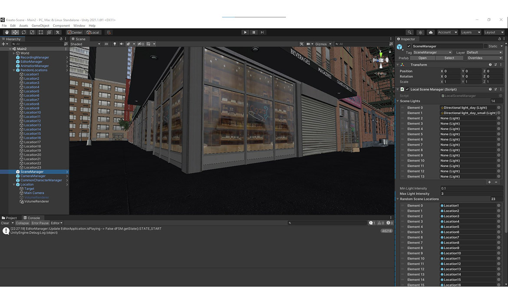Select the Hand tool in the toolbar
Screen dimensions: 508x304
click(7, 32)
